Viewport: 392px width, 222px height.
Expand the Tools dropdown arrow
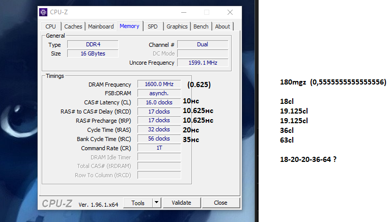coord(156,203)
